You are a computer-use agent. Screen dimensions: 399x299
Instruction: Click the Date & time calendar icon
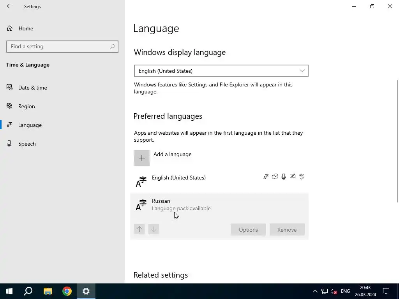coord(9,88)
